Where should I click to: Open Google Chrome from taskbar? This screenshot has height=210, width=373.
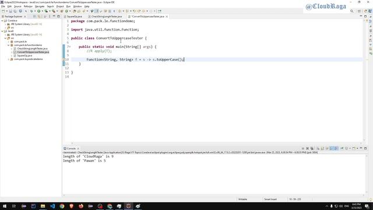click(x=62, y=206)
